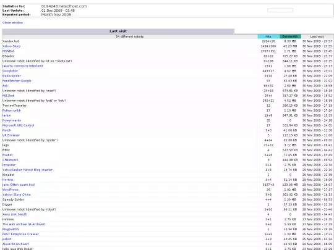
Task: Open the BaiDuSpider link
Action: pyautogui.click(x=12, y=76)
